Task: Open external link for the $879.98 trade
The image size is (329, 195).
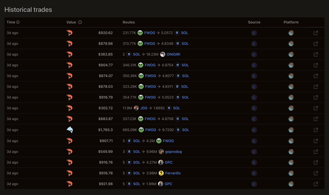Action: coord(316,44)
